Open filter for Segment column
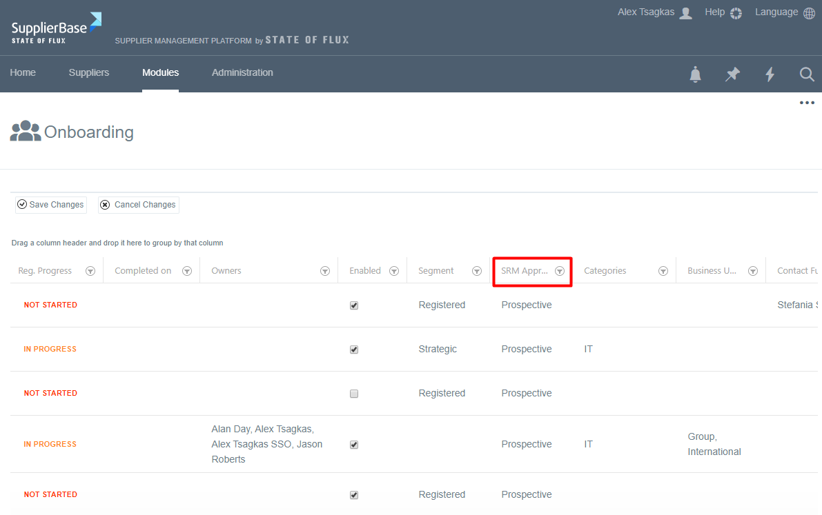Viewport: 822px width, 515px height. pyautogui.click(x=476, y=271)
